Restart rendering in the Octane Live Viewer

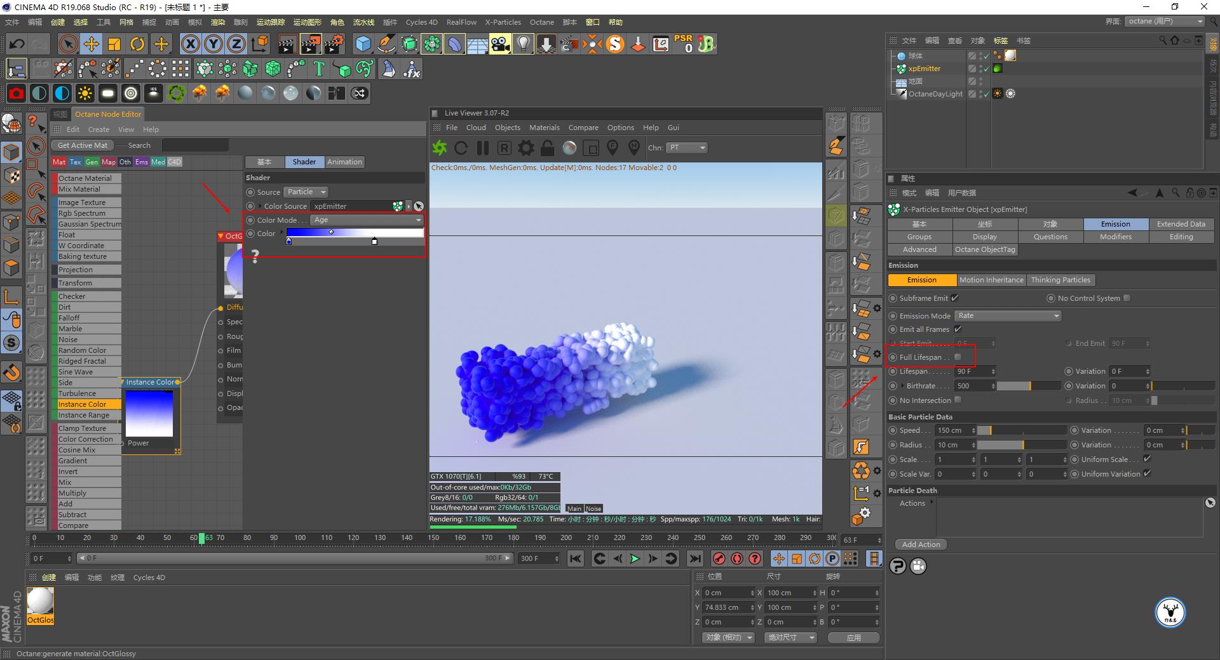(x=461, y=148)
